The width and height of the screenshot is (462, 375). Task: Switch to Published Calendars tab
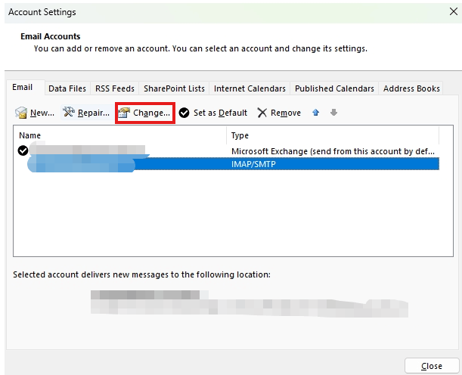pyautogui.click(x=334, y=88)
